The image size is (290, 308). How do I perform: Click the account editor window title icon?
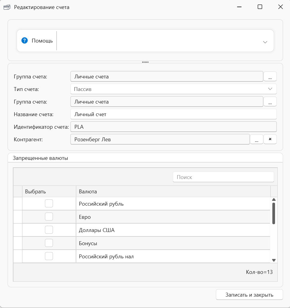[7, 7]
